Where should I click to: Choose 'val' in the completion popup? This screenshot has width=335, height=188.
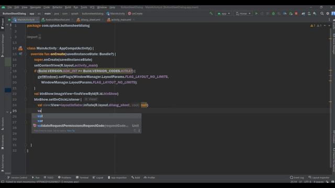[x=86, y=116]
